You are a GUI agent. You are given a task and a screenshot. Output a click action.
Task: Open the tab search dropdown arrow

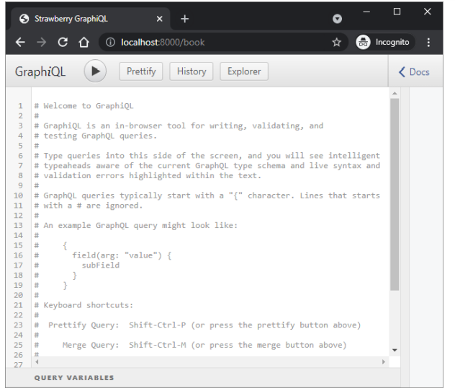[x=337, y=19]
